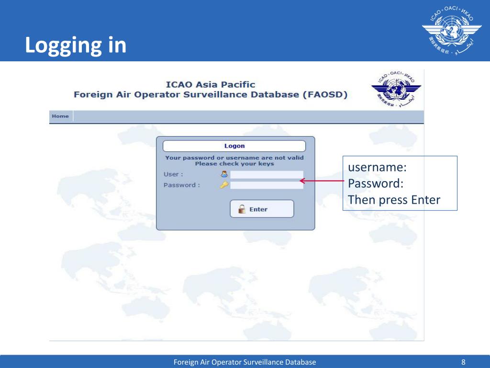This screenshot has height=368, width=490.
Task: Click the footer 'Foreign Air Operator Surveillance Database' text
Action: click(245, 362)
